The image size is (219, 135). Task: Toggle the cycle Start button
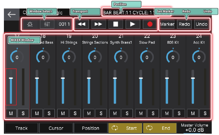coord(125,128)
